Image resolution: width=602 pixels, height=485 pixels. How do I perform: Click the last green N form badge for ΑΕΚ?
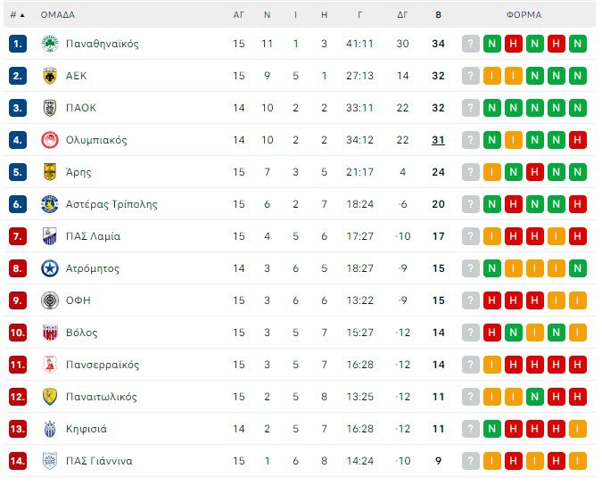(x=577, y=76)
